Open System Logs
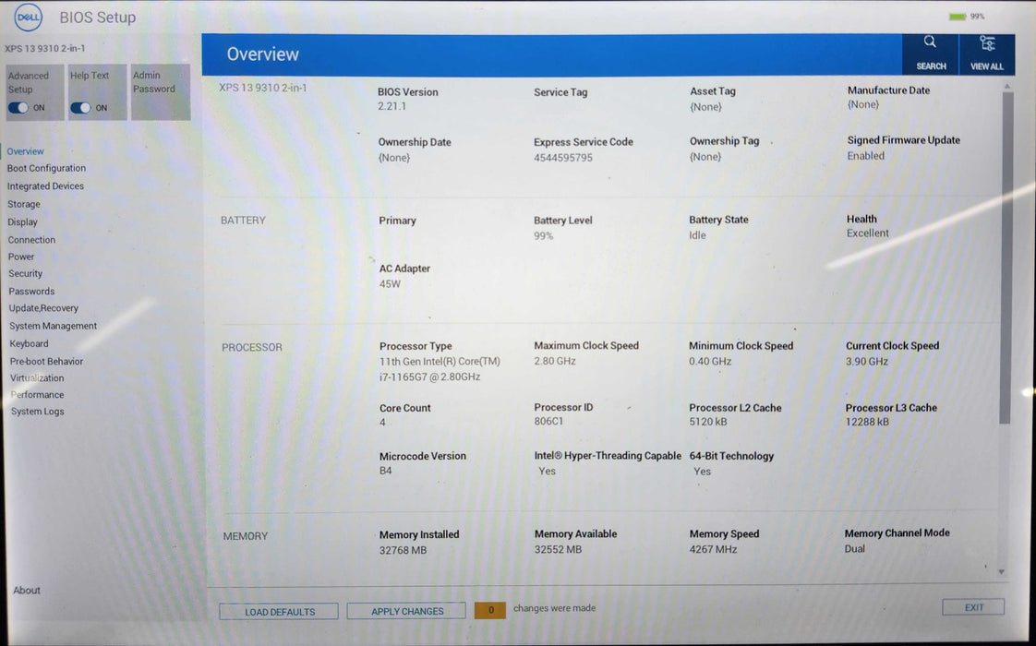The height and width of the screenshot is (646, 1036). [x=38, y=412]
